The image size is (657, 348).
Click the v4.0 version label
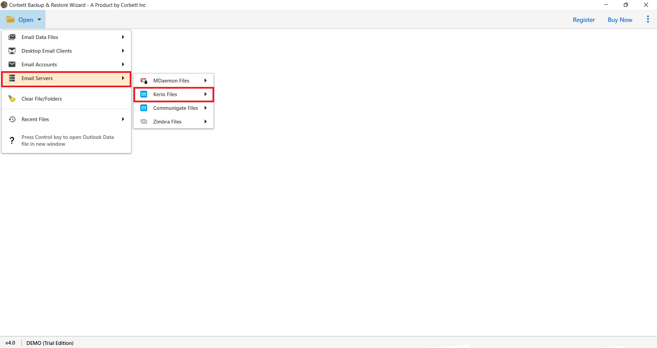pyautogui.click(x=10, y=343)
